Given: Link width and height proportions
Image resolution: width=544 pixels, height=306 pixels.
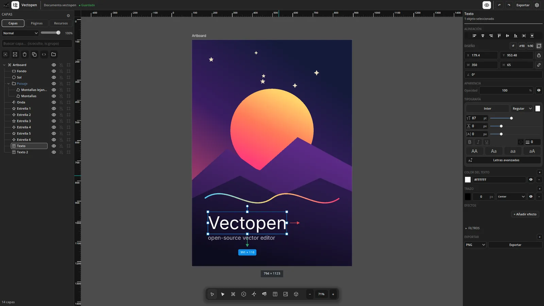Looking at the screenshot, I should pos(539,65).
